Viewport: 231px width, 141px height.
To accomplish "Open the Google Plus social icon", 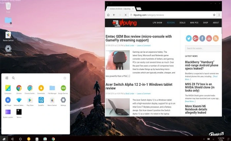I will [x=195, y=38].
